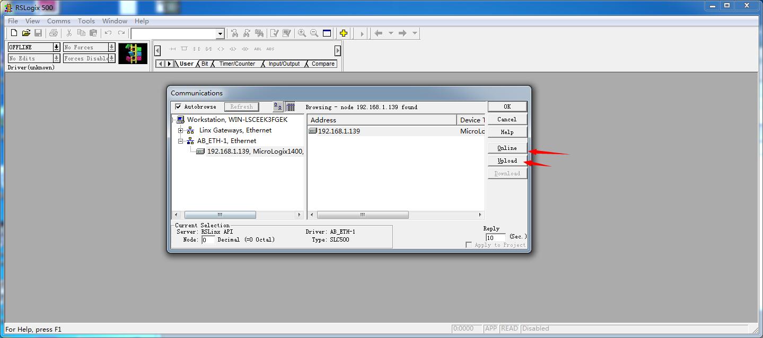Open the Tools menu

pyautogui.click(x=86, y=21)
